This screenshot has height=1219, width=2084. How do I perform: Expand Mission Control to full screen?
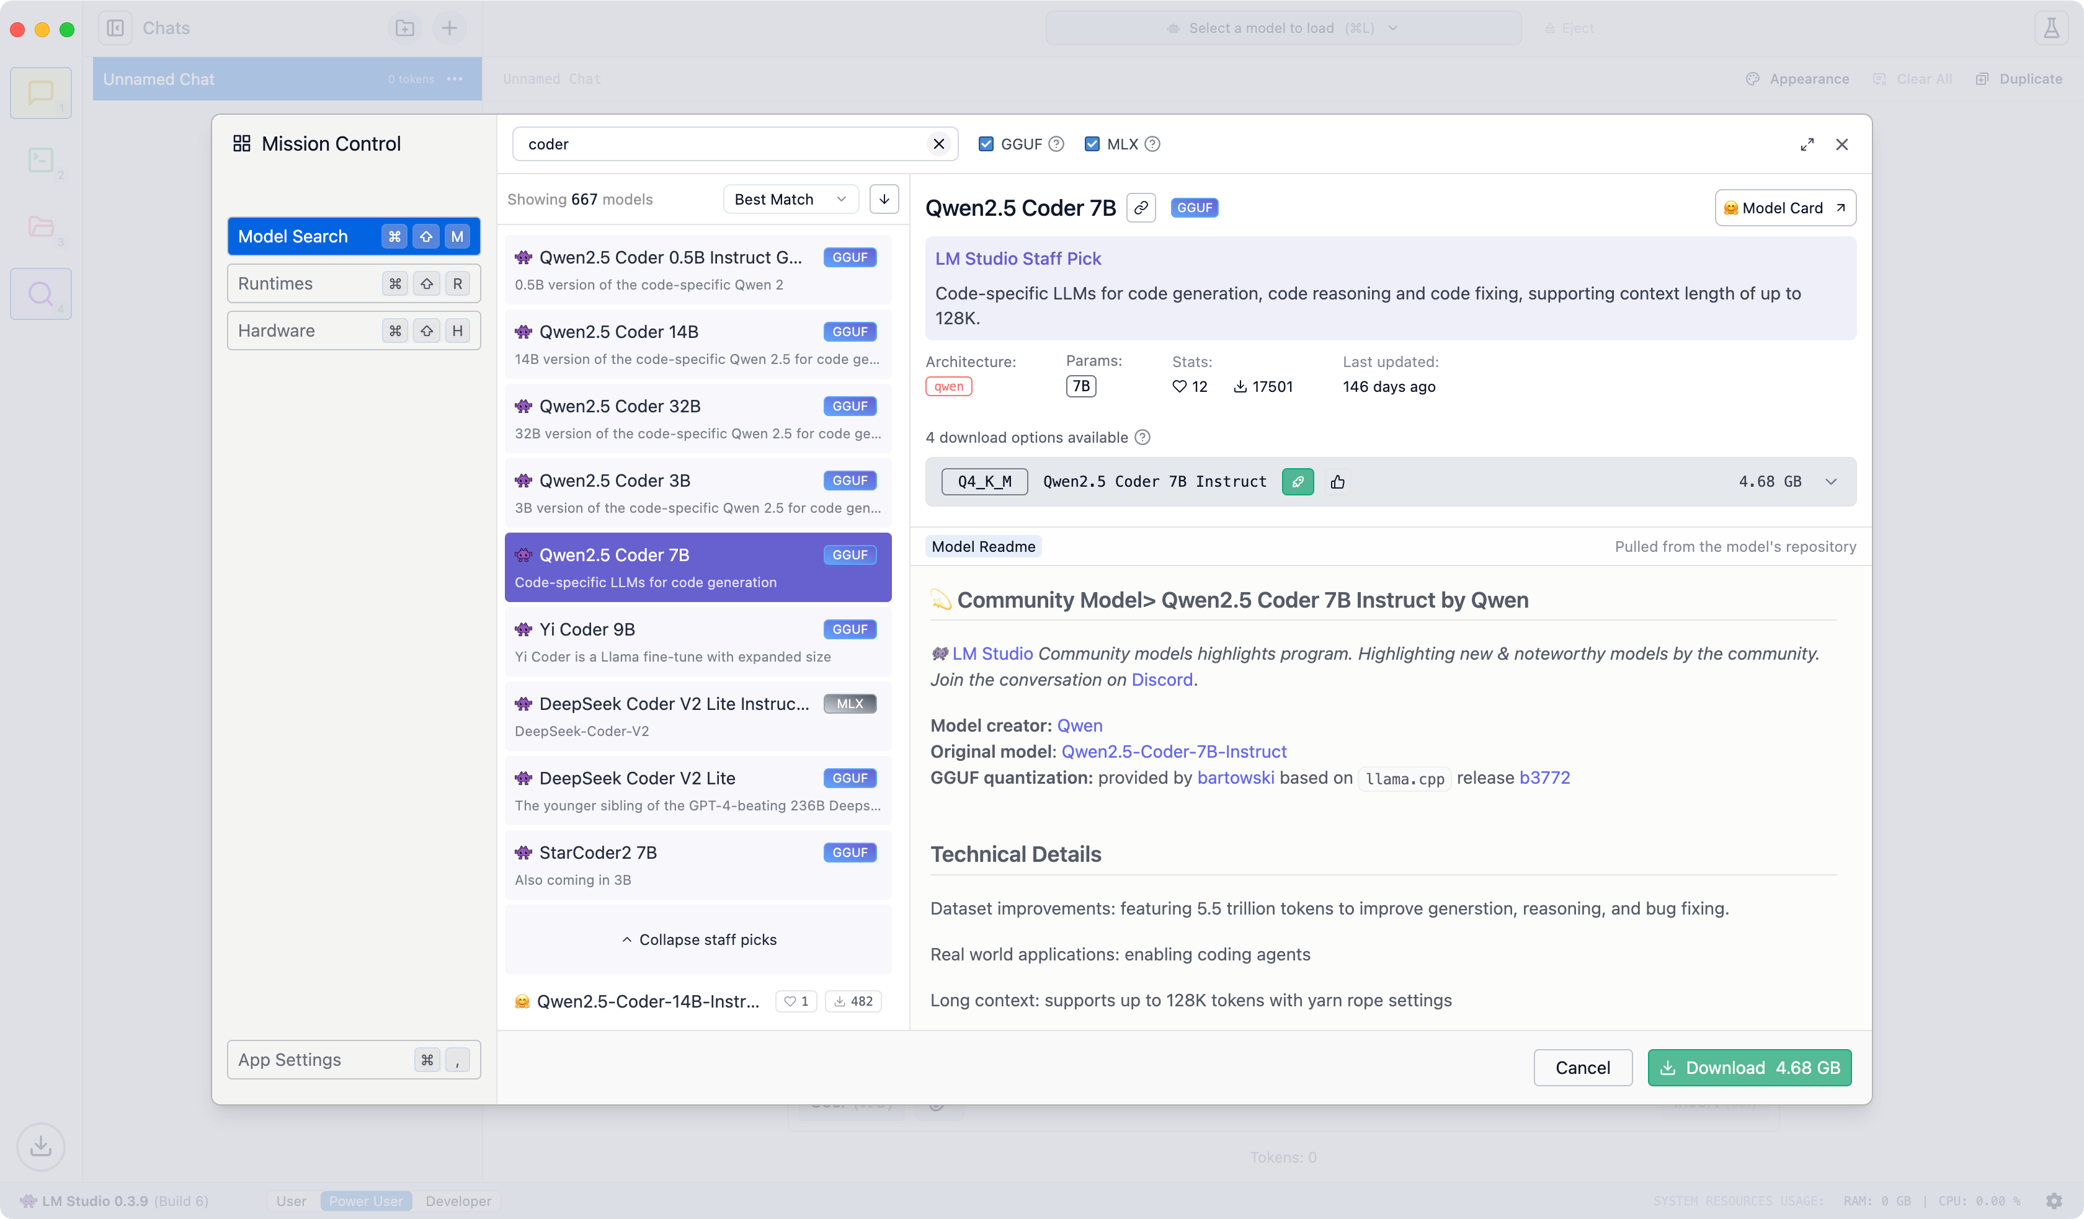[x=1807, y=144]
